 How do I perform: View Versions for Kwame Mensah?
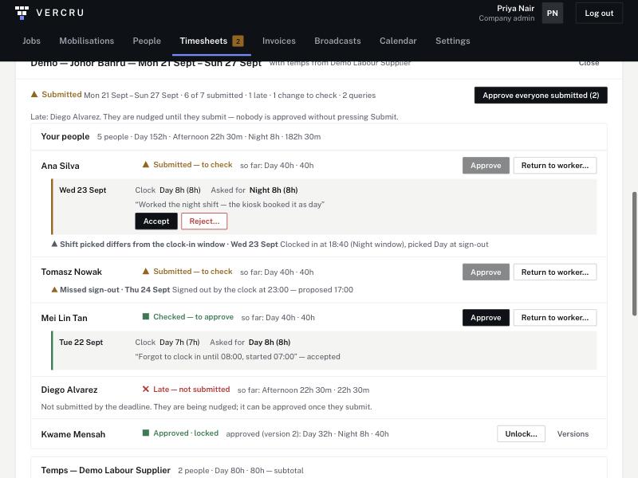tap(573, 433)
